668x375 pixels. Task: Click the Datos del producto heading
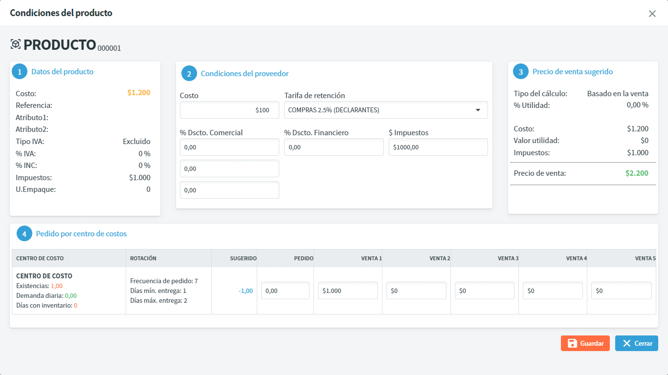tap(62, 72)
